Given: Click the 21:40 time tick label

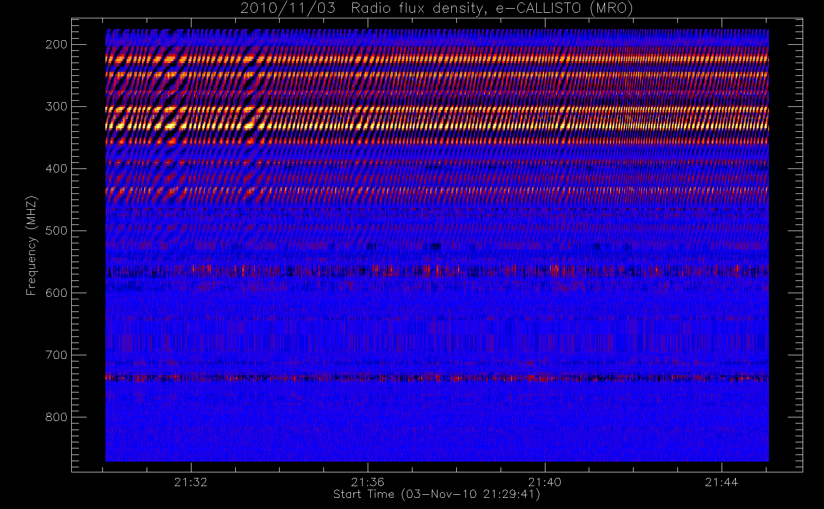Looking at the screenshot, I should [x=544, y=483].
